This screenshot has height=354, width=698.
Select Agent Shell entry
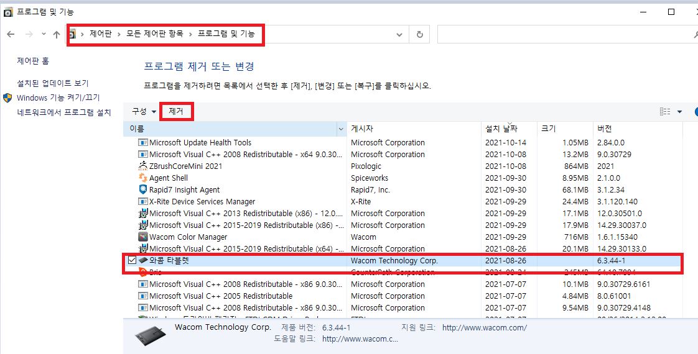pyautogui.click(x=168, y=178)
